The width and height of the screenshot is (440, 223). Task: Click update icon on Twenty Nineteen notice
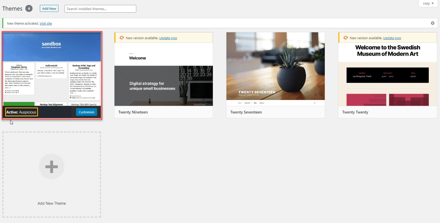[x=122, y=38]
